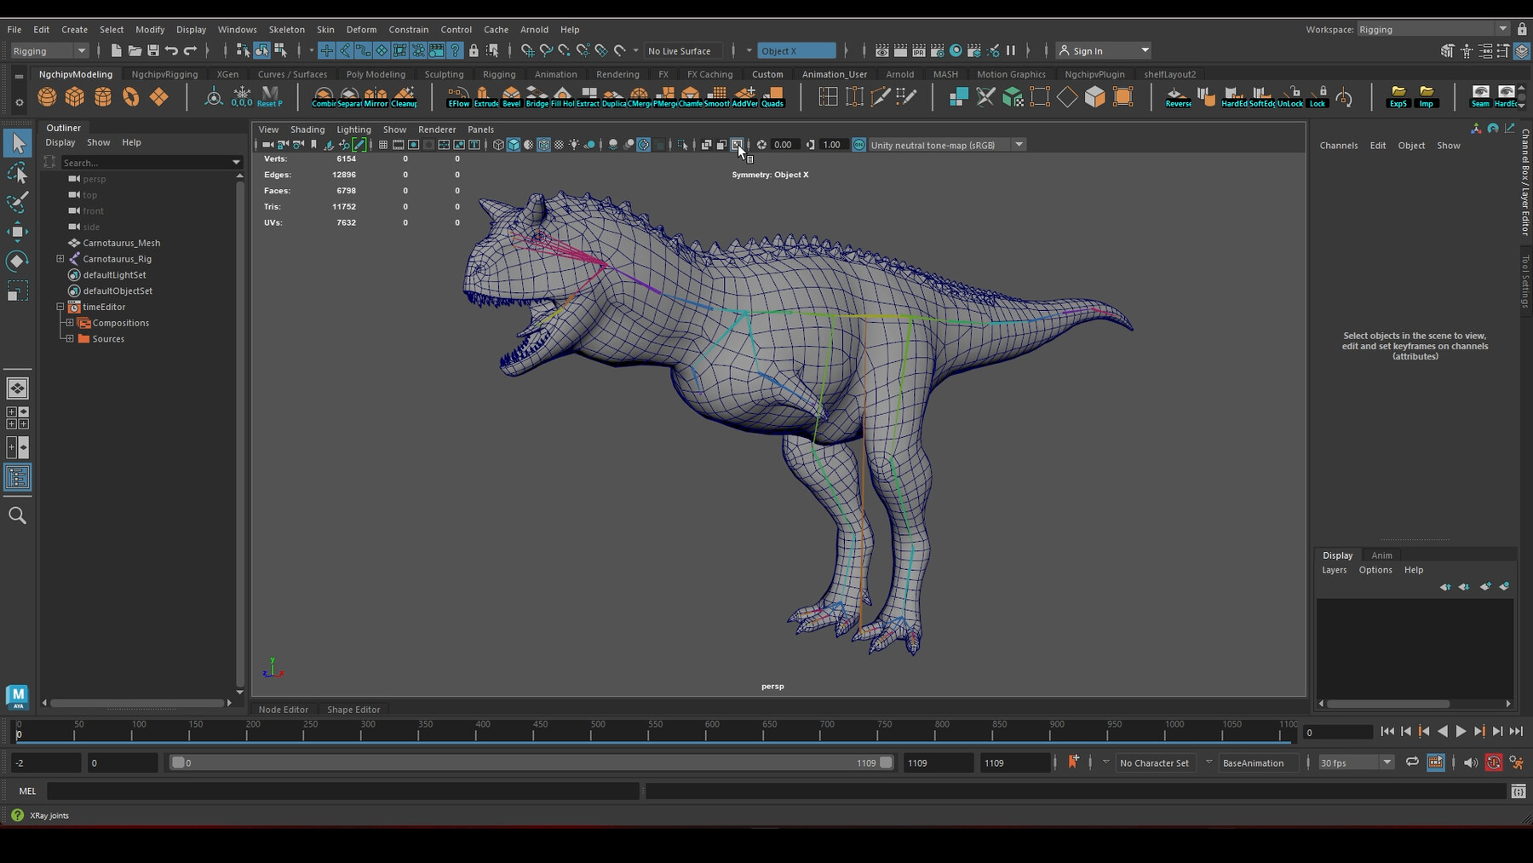The image size is (1533, 863).
Task: Toggle viewport grid display icon
Action: 383,145
